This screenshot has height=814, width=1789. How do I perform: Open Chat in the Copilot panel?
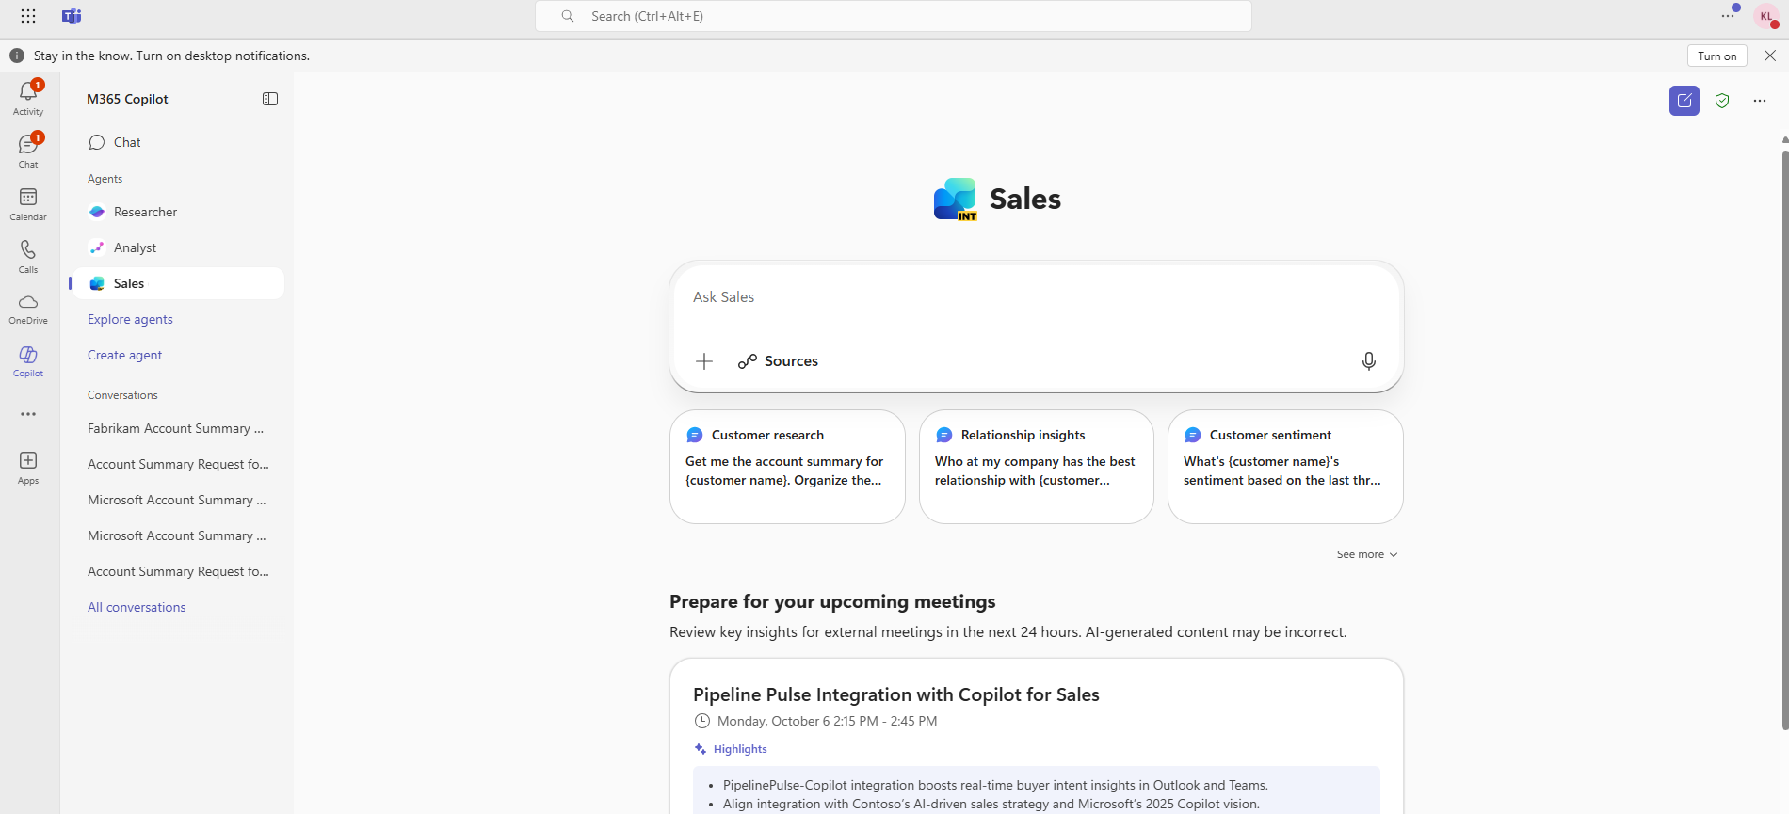click(178, 142)
